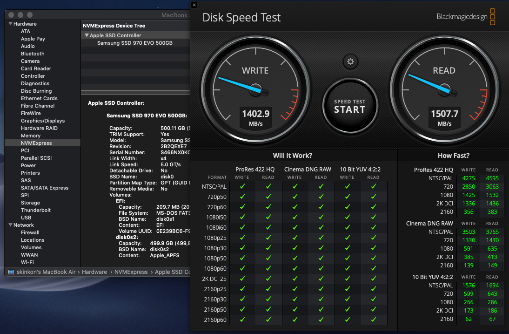Select NVMExpress in the sidebar

(x=36, y=143)
